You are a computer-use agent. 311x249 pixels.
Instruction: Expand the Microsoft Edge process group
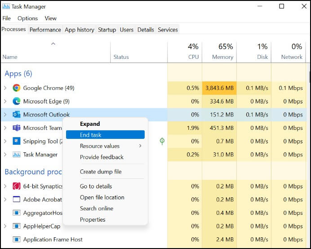(x=5, y=101)
